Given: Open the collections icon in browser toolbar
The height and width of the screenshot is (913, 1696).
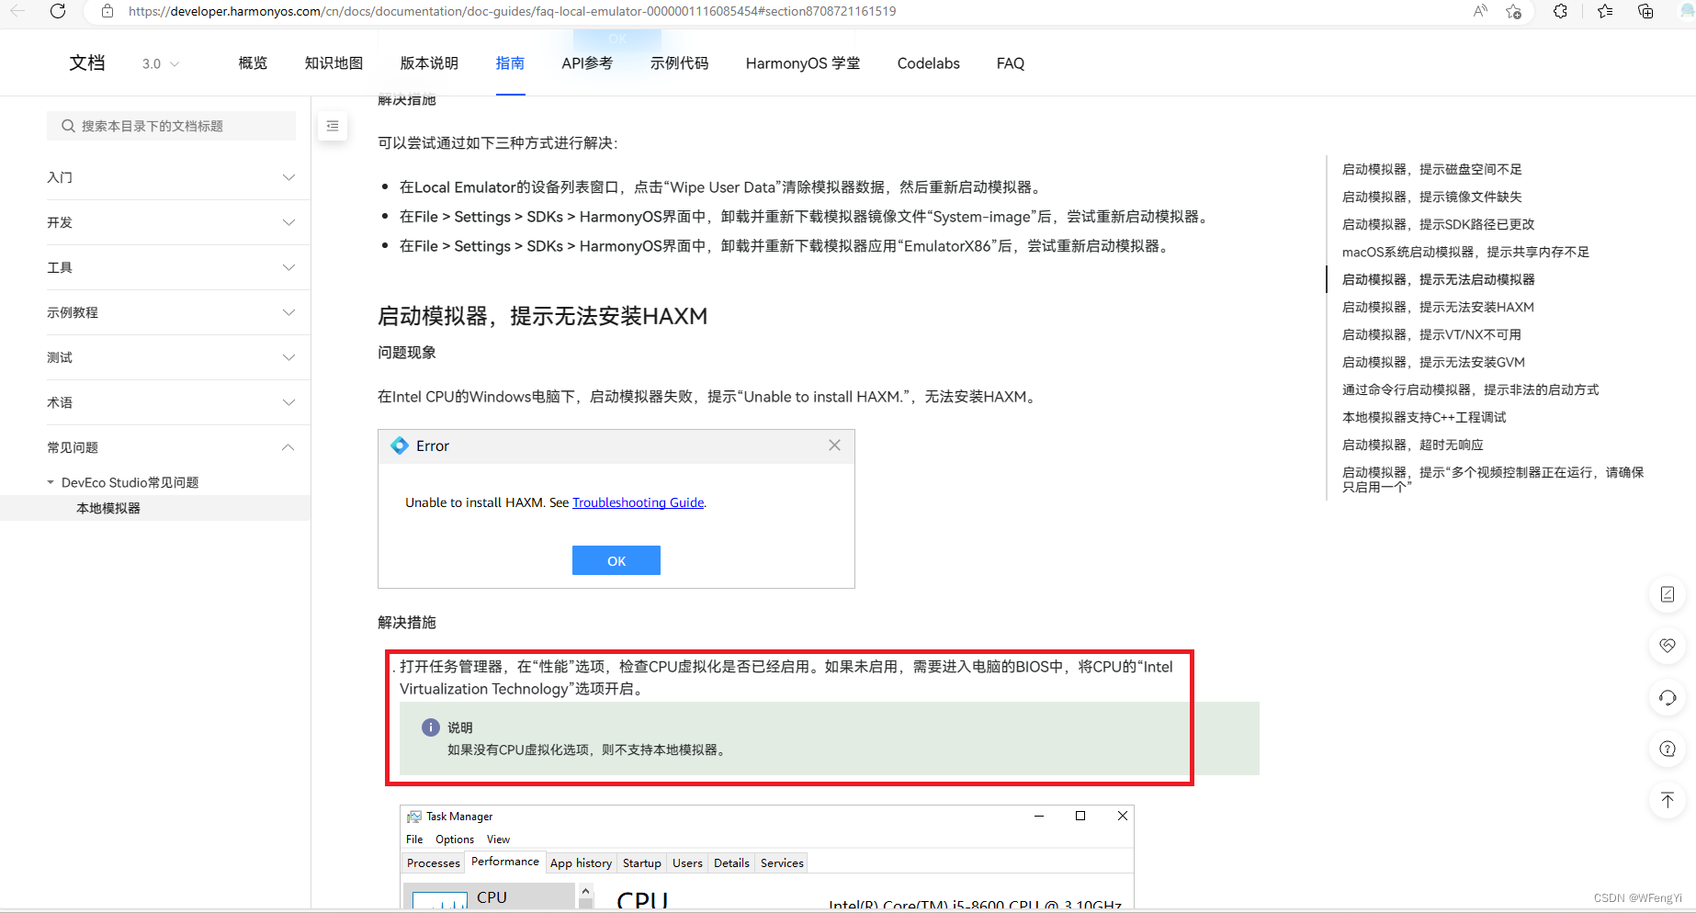Looking at the screenshot, I should click(1645, 11).
